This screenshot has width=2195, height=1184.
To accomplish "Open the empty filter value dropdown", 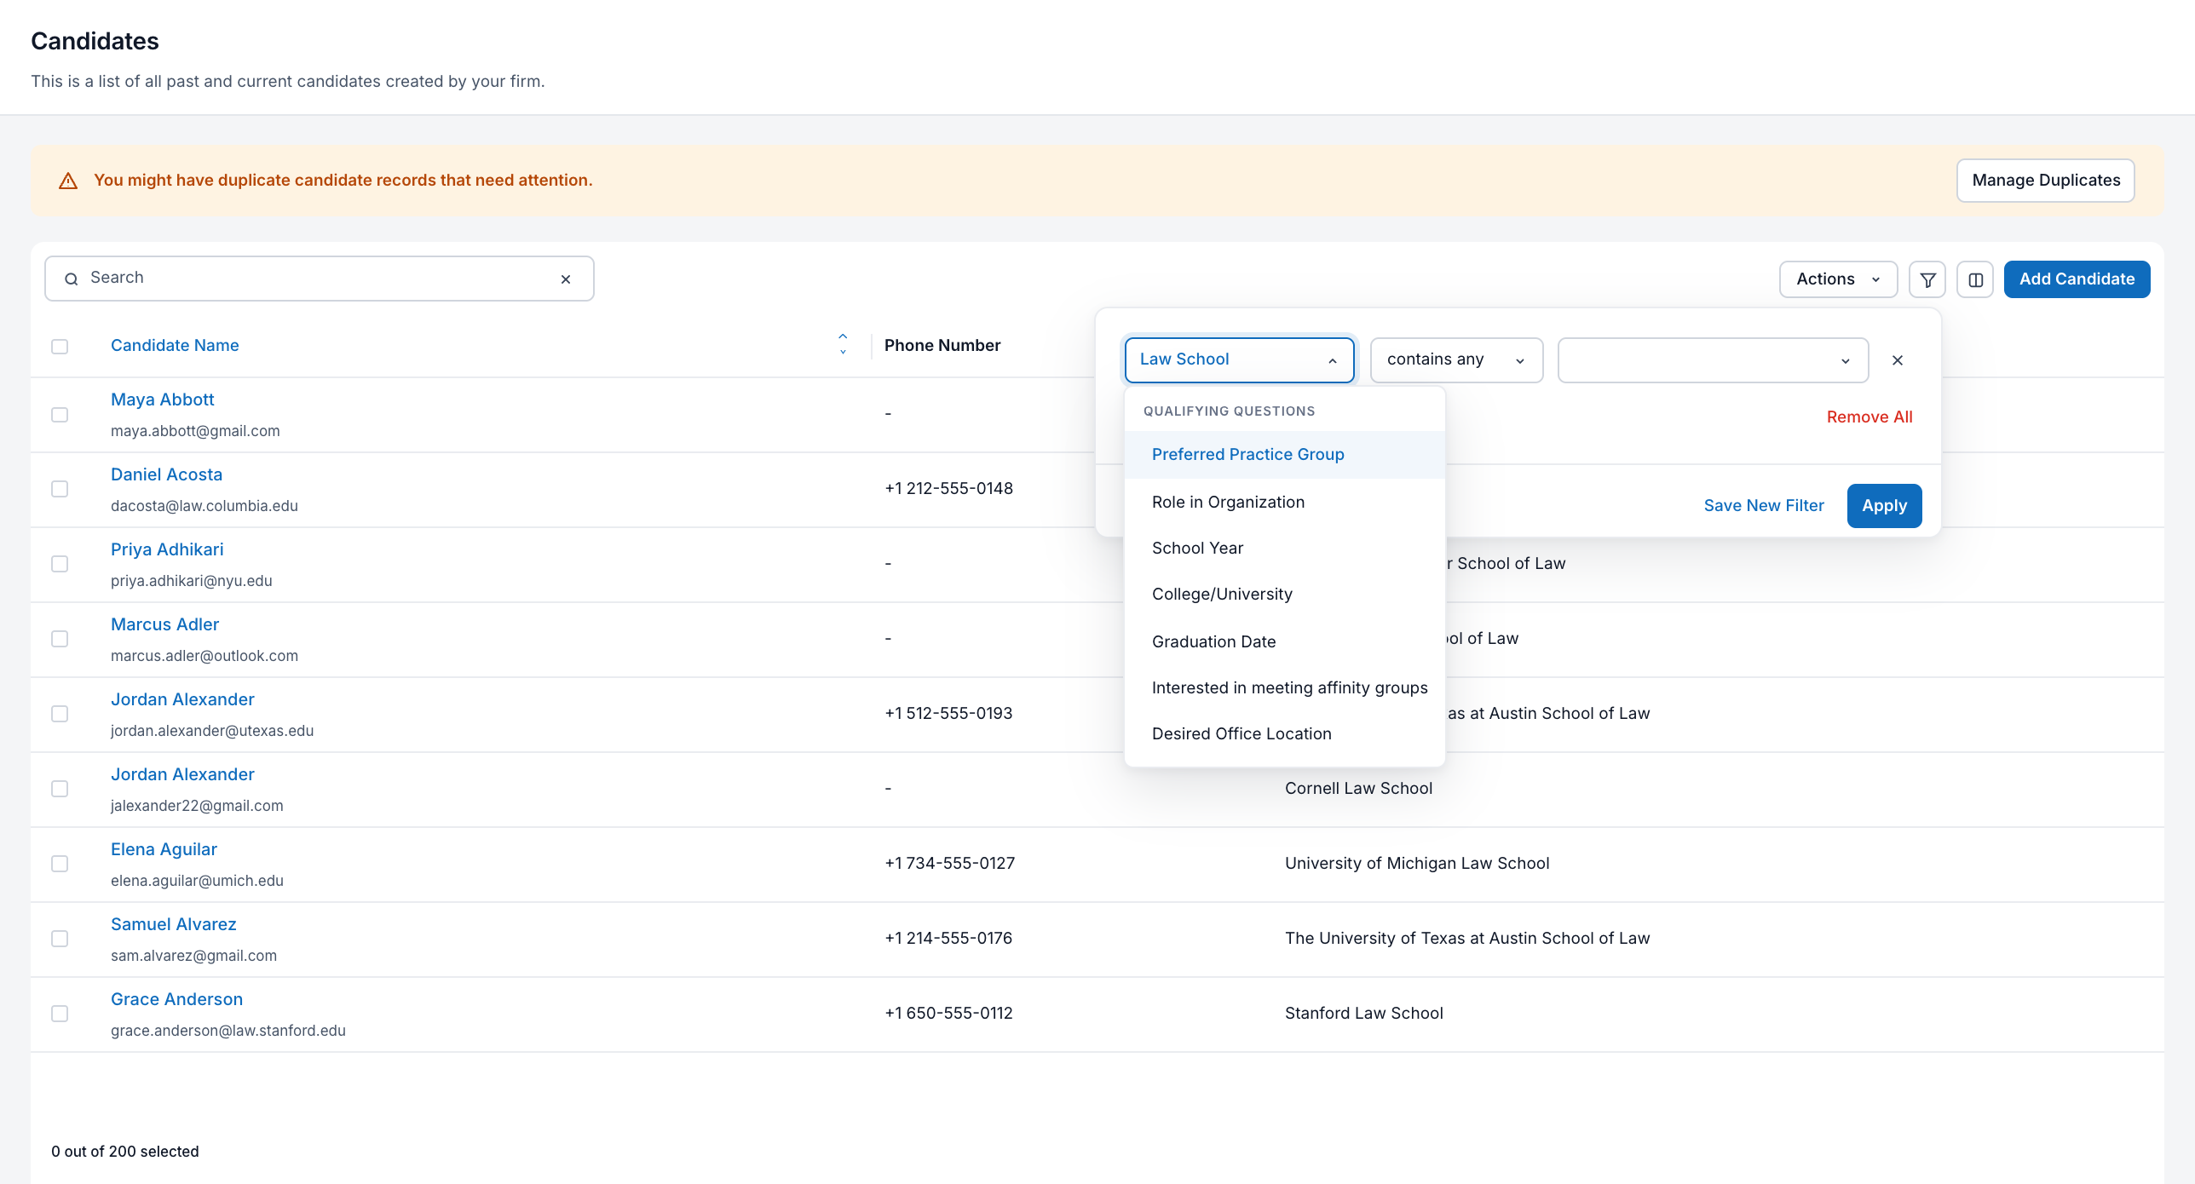I will (x=1713, y=360).
